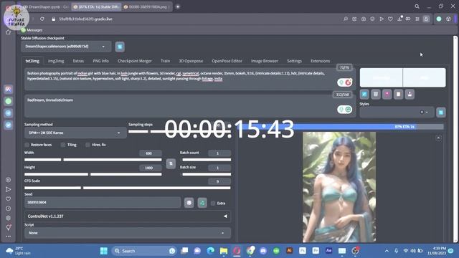Open the Stable Diffusion checkpoint dropdown
This screenshot has height=258, width=459.
click(66, 47)
